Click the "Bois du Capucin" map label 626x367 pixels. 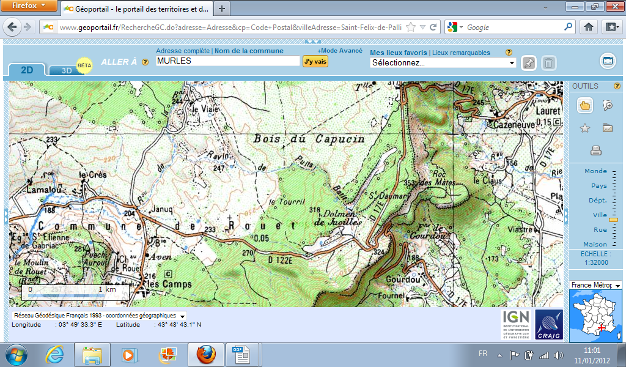click(309, 139)
